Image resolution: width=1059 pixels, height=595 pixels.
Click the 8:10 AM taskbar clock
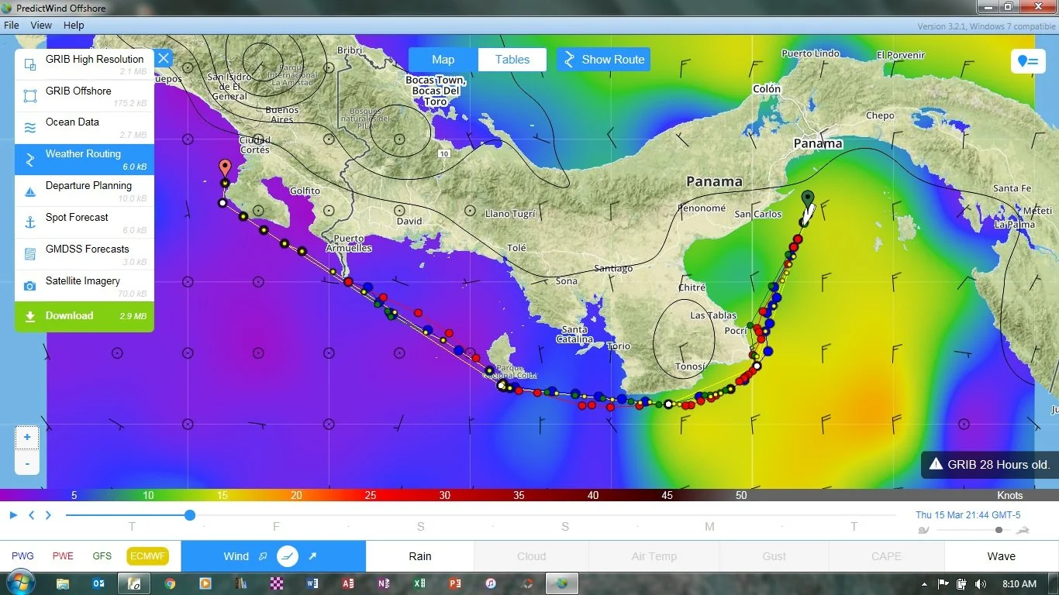point(1019,584)
